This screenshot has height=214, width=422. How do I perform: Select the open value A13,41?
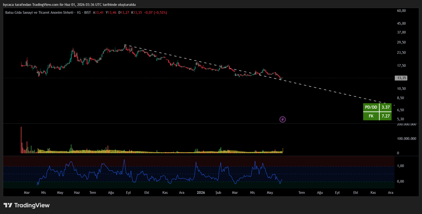99,12
